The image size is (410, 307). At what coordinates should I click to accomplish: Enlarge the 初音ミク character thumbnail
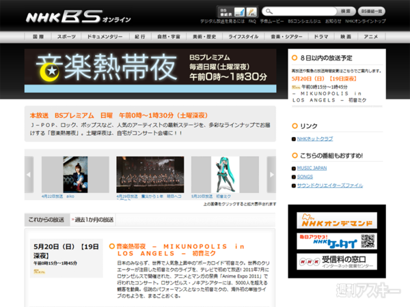(225, 175)
